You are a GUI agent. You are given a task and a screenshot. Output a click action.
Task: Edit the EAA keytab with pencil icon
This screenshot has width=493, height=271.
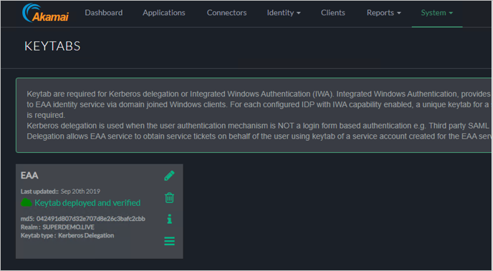pos(169,176)
